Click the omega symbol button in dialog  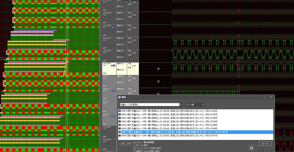[x=251, y=148]
